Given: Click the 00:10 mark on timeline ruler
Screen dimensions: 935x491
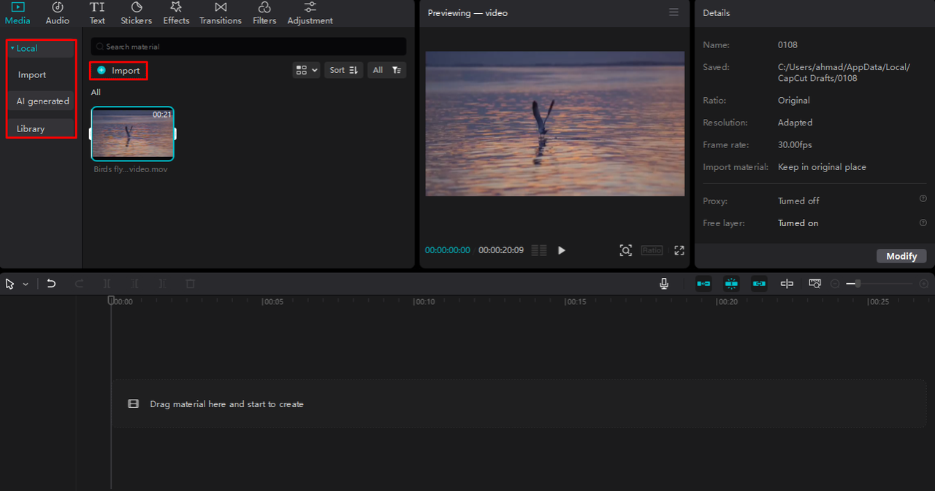Looking at the screenshot, I should [x=424, y=301].
